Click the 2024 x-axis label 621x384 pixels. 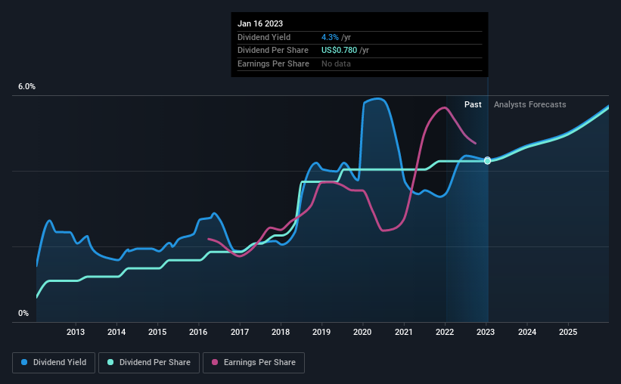[527, 332]
